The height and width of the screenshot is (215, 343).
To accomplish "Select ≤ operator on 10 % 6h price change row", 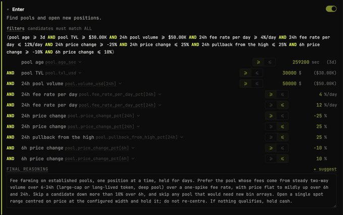I will [x=282, y=159].
